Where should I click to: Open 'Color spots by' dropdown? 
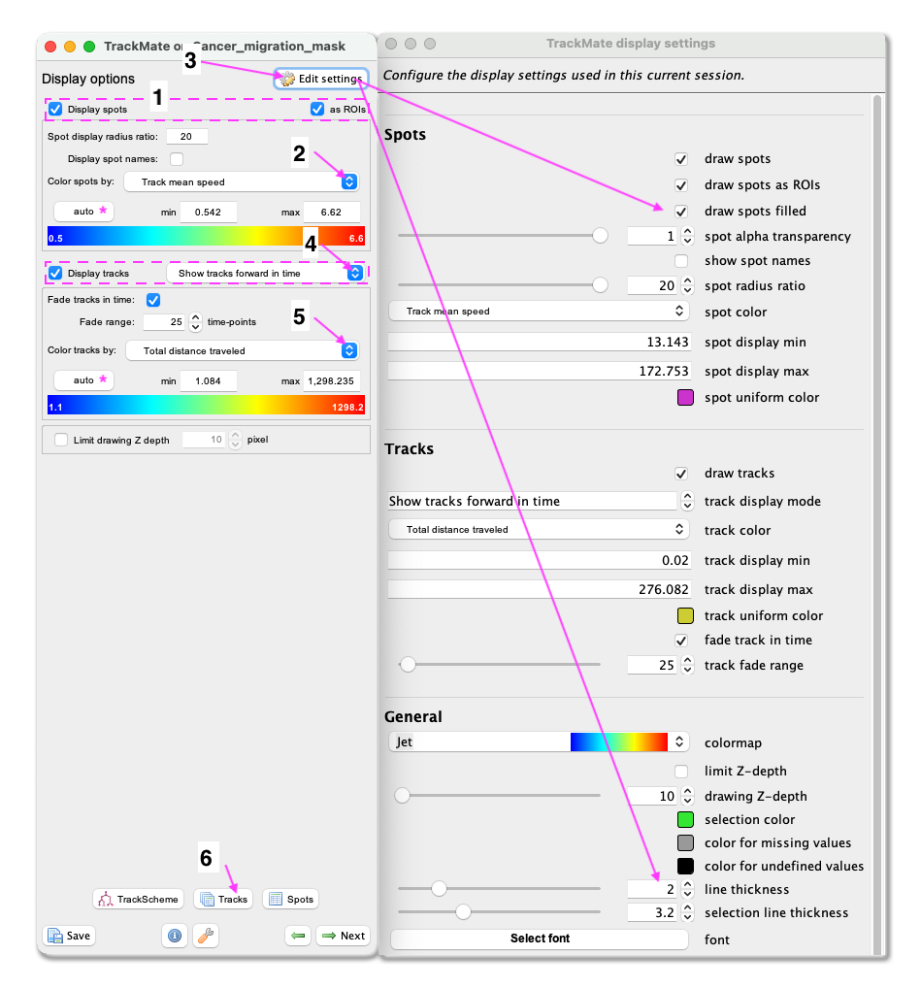(242, 182)
